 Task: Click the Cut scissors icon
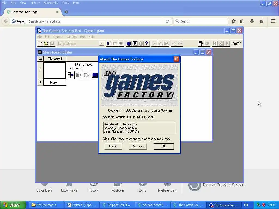pyautogui.click(x=154, y=44)
